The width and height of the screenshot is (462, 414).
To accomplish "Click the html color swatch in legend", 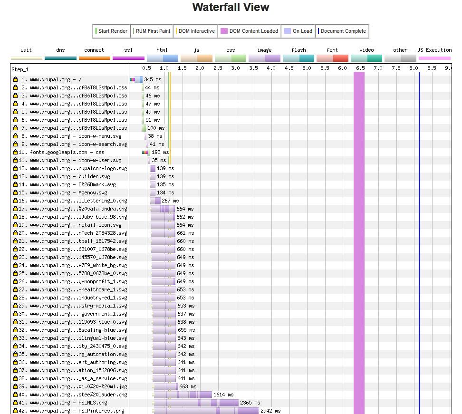I will [162, 58].
